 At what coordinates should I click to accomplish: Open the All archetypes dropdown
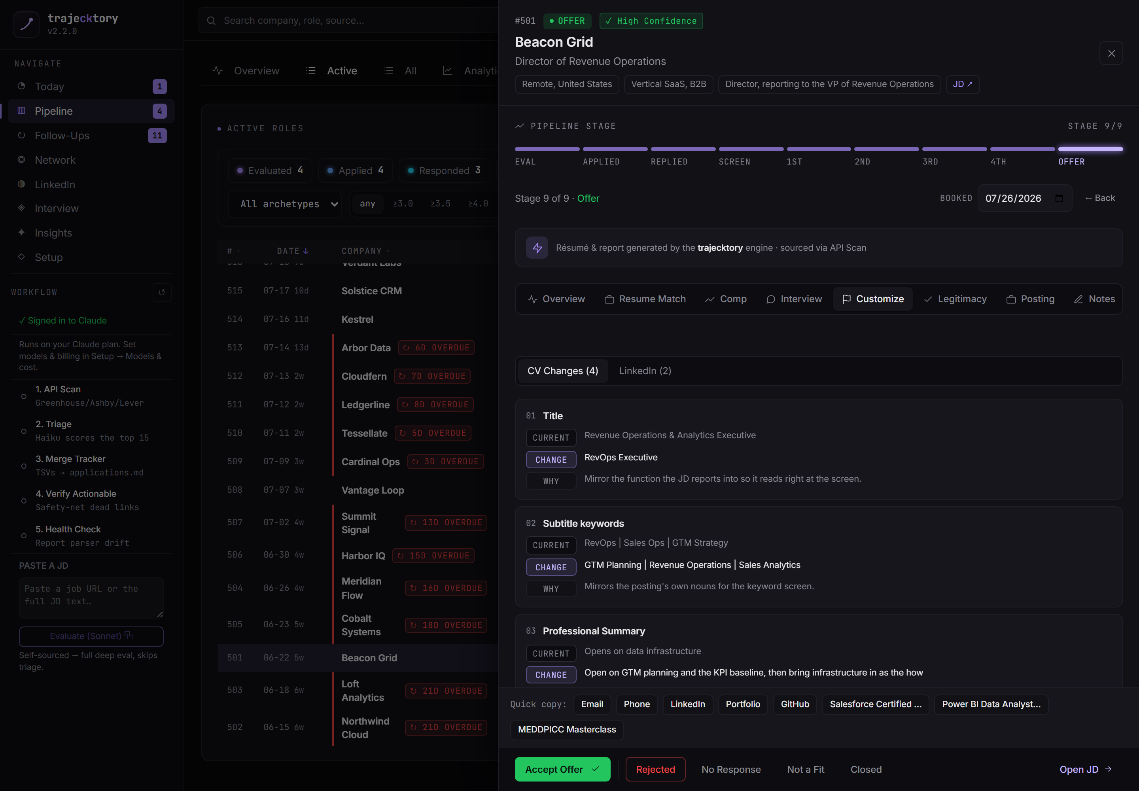click(x=284, y=204)
